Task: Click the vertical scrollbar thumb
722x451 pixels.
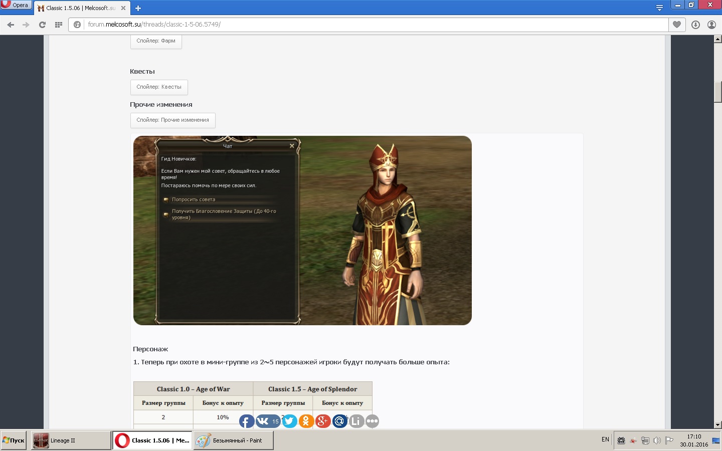Action: (718, 92)
